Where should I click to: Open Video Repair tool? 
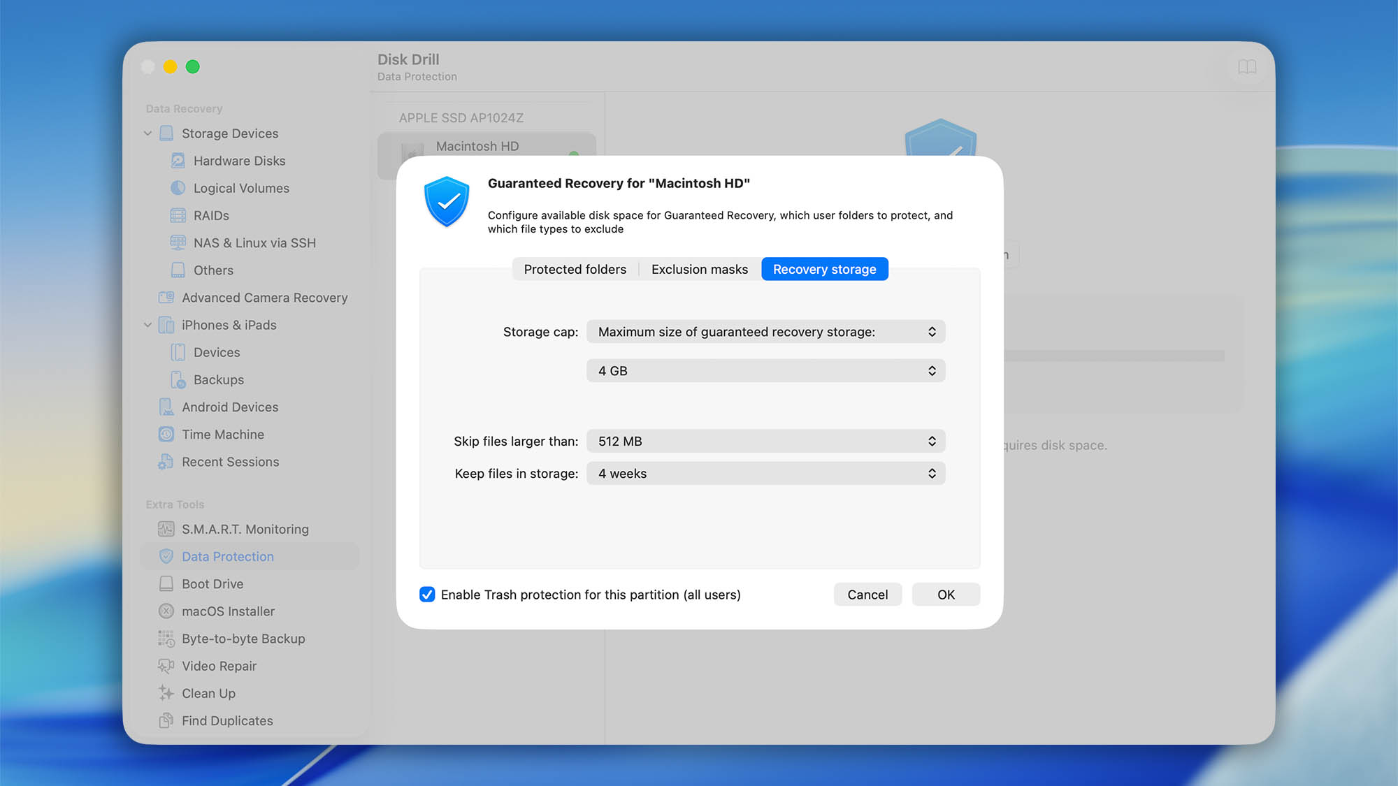(x=219, y=666)
